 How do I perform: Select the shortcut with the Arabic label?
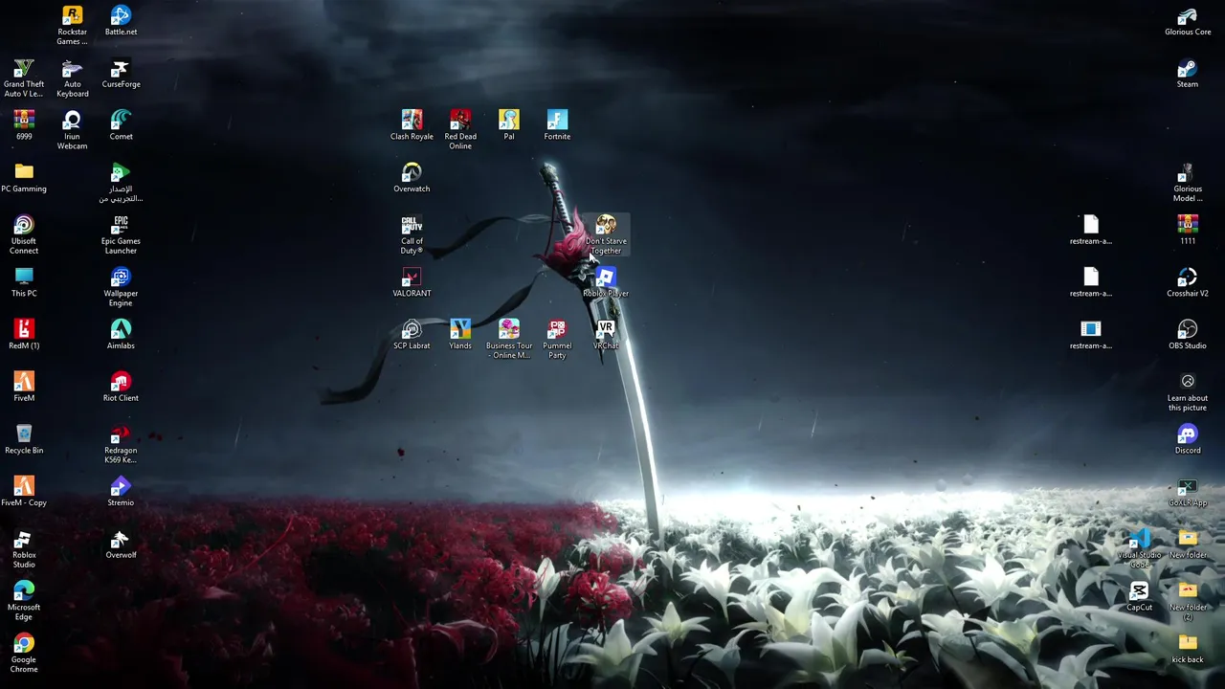(121, 182)
